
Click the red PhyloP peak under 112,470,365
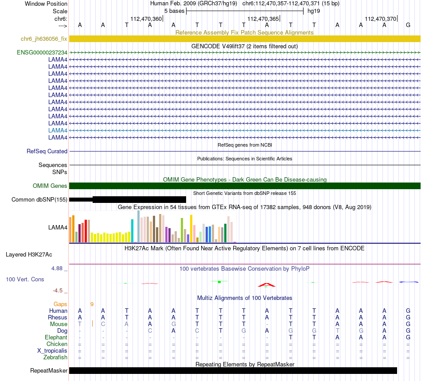267,285
